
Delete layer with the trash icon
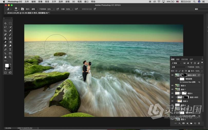[199, 123]
